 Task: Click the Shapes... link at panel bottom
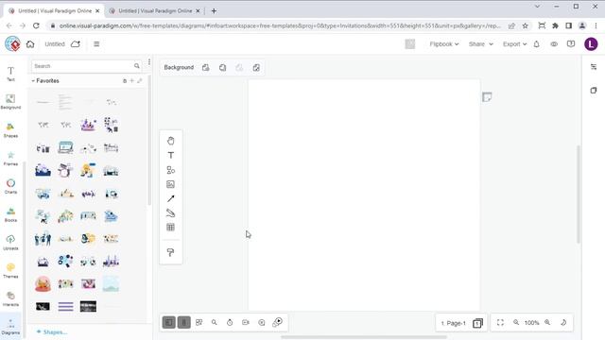coord(52,331)
